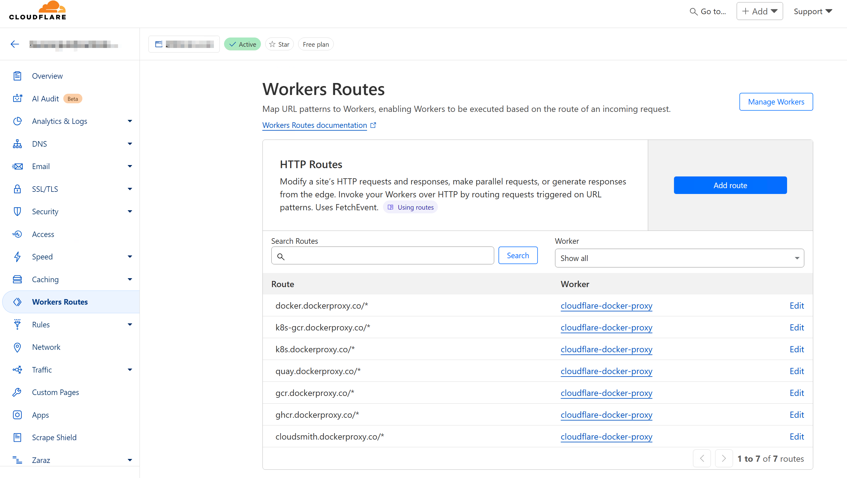Click the Caching drive icon

[18, 279]
